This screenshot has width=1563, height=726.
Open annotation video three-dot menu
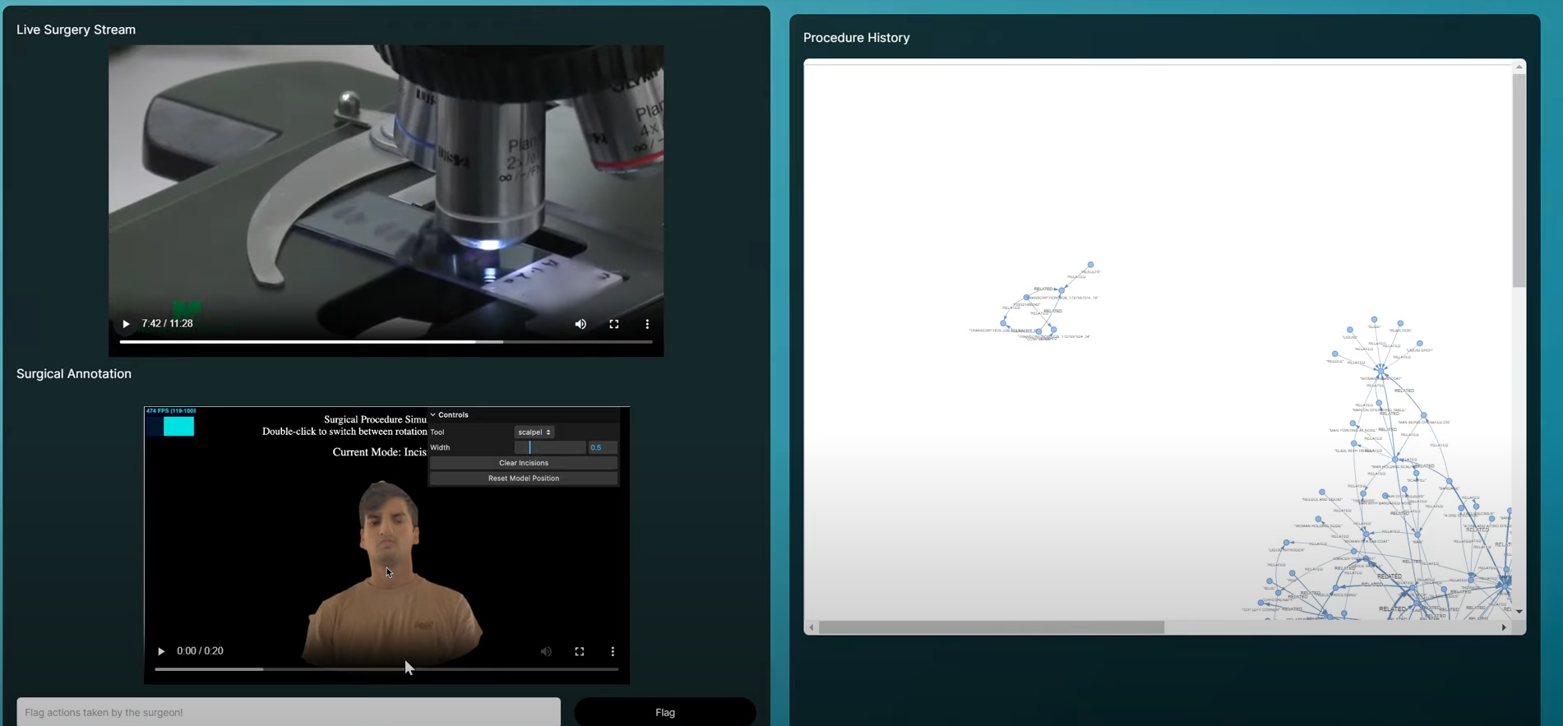pyautogui.click(x=613, y=651)
